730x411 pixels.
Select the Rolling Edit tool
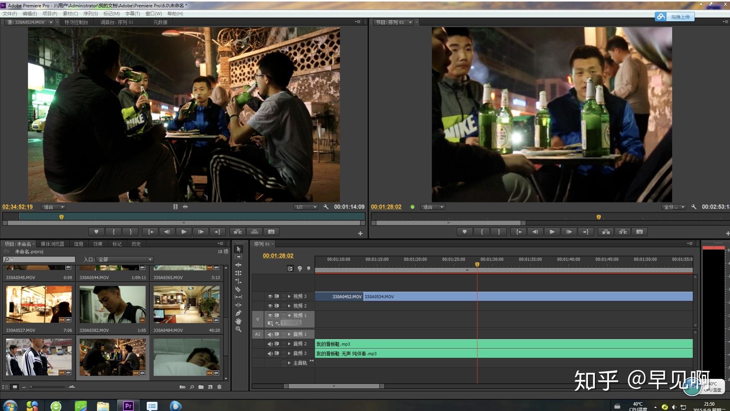[x=238, y=273]
